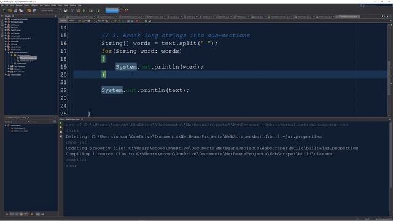Open the Source menu
393x221 pixels.
(x=27, y=6)
